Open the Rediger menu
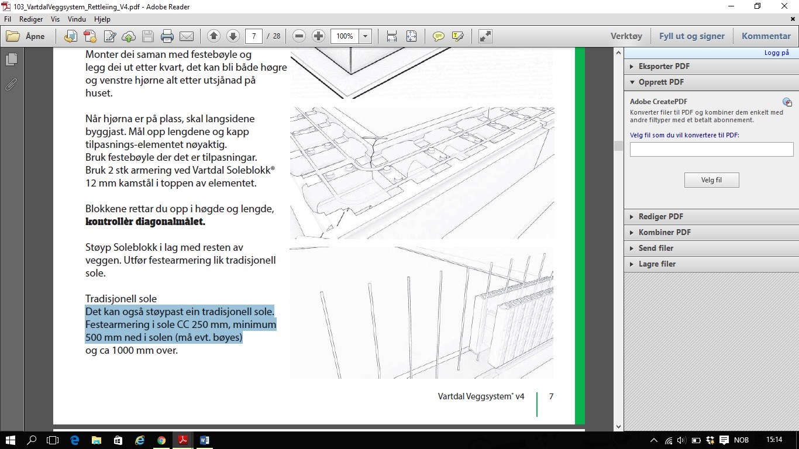Image resolution: width=799 pixels, height=449 pixels. point(31,19)
